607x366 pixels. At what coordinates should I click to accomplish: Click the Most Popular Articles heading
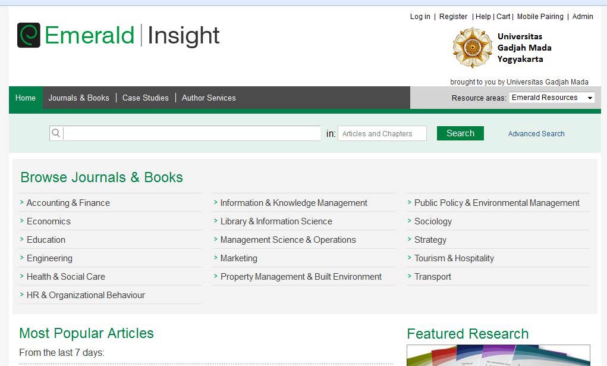(x=86, y=333)
